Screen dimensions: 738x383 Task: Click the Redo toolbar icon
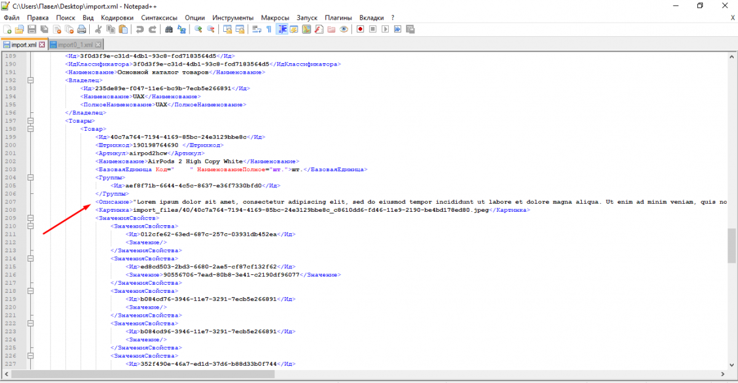153,29
